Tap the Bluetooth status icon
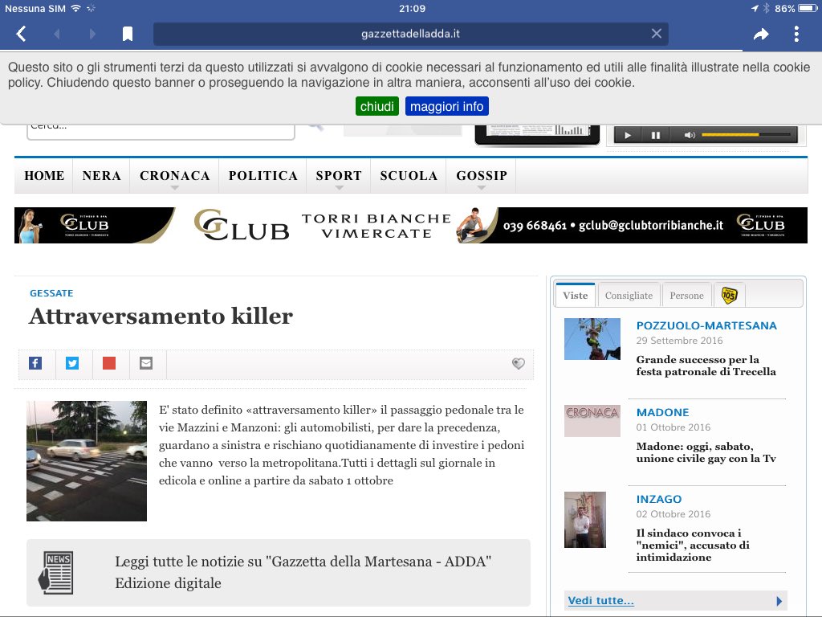The height and width of the screenshot is (617, 822). (x=766, y=8)
